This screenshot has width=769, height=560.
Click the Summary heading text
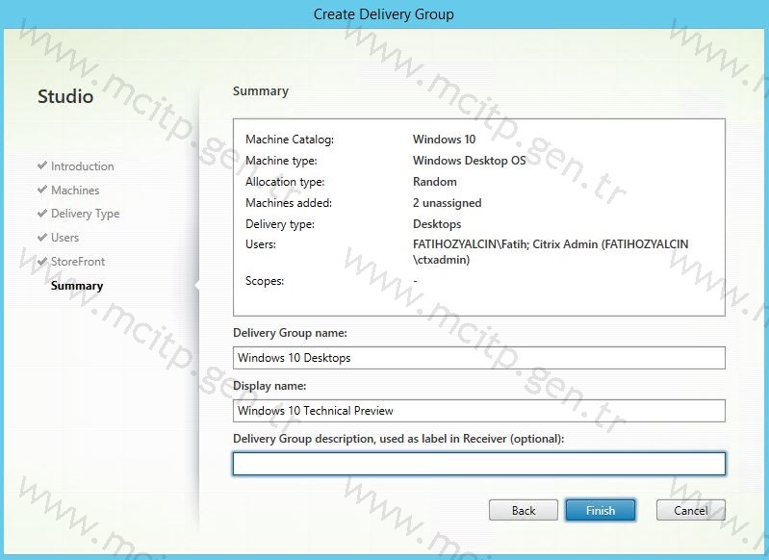pyautogui.click(x=261, y=91)
